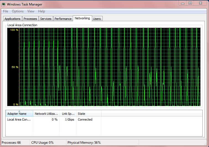
Task: Select the Networking tab
Action: [82, 18]
